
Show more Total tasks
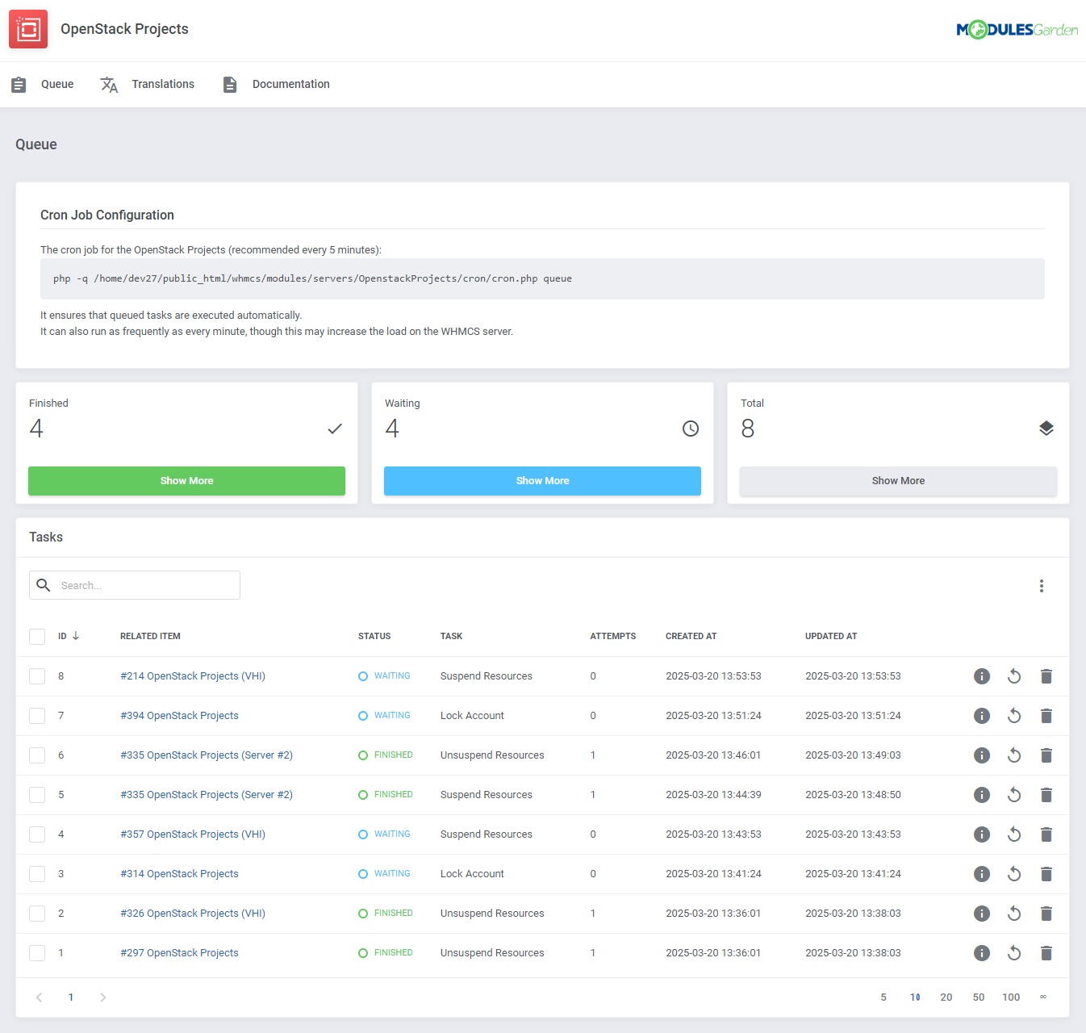(x=898, y=481)
